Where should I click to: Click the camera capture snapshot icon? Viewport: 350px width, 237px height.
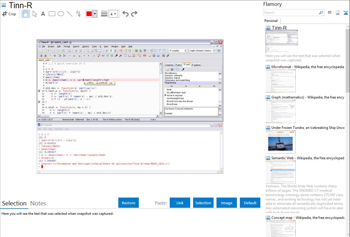click(x=330, y=13)
